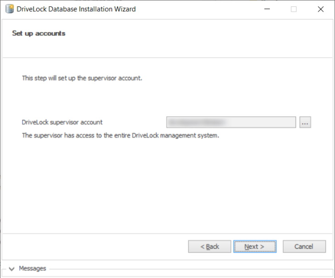Click the empty wizard area below the supervisor description
Viewport: 335px width, 278px height.
point(167,187)
